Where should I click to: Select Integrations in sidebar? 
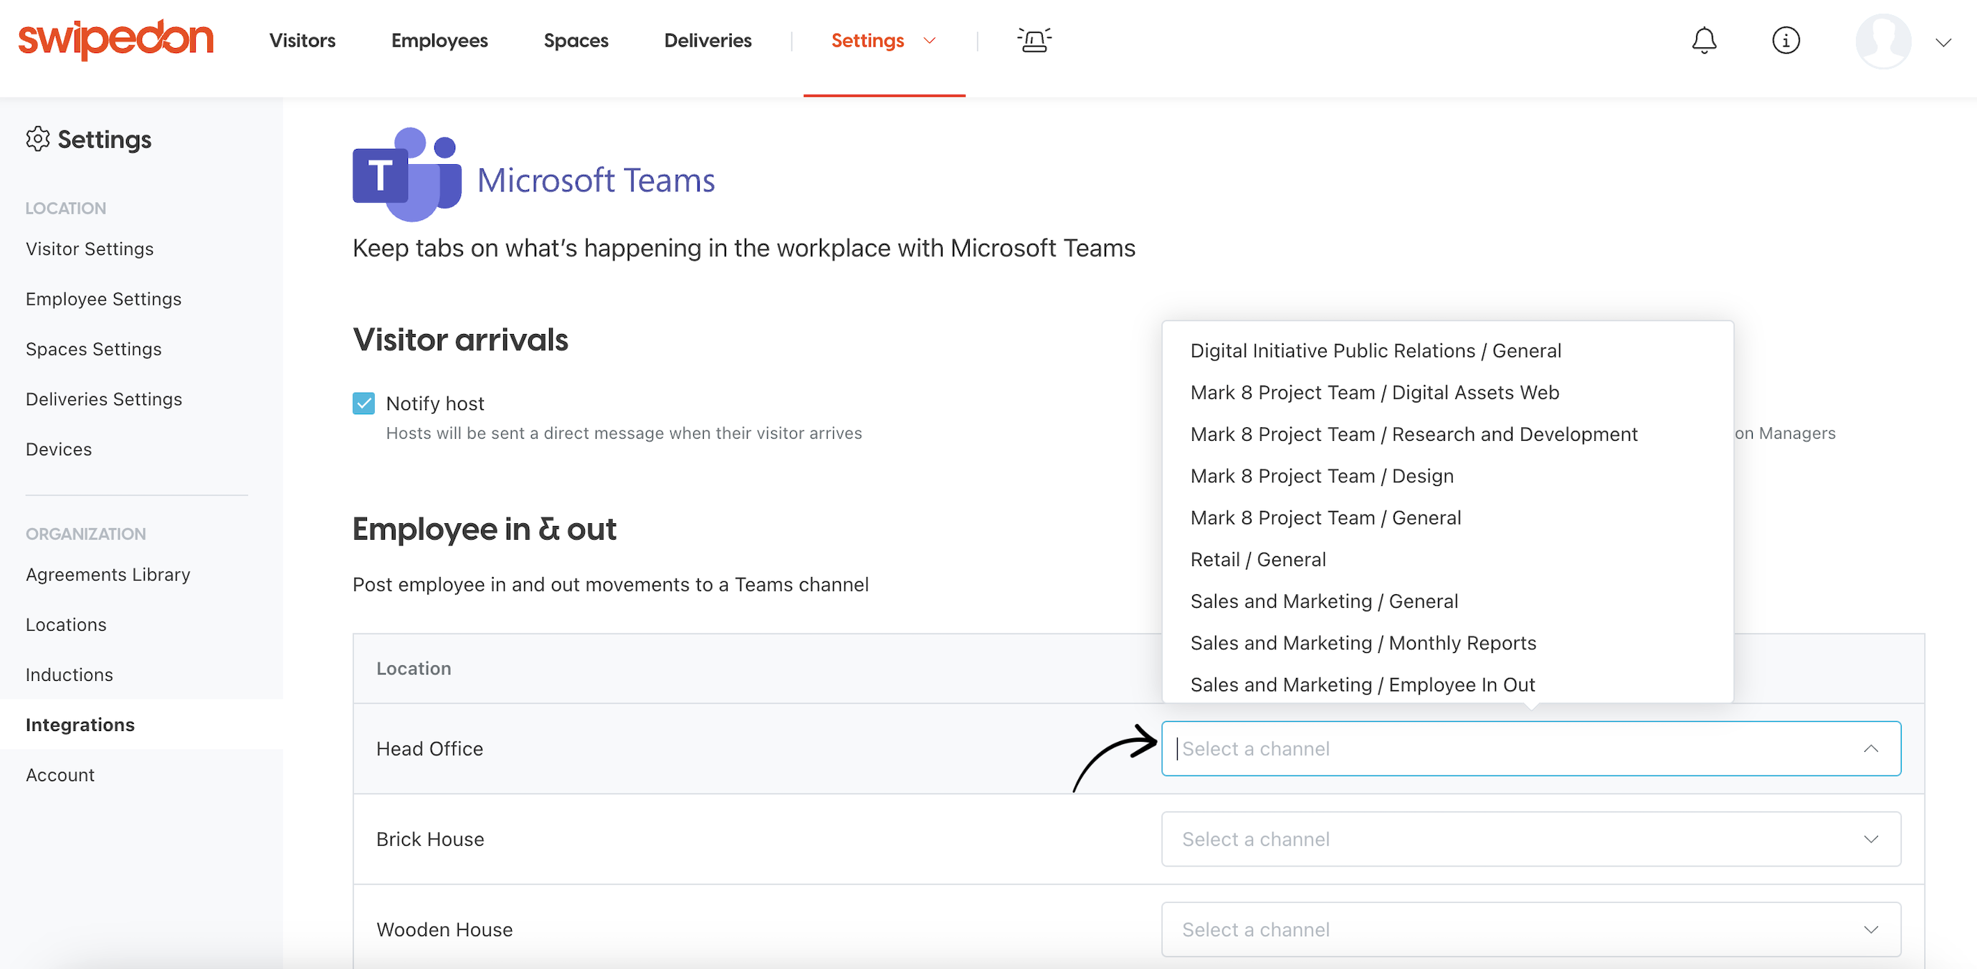tap(80, 725)
